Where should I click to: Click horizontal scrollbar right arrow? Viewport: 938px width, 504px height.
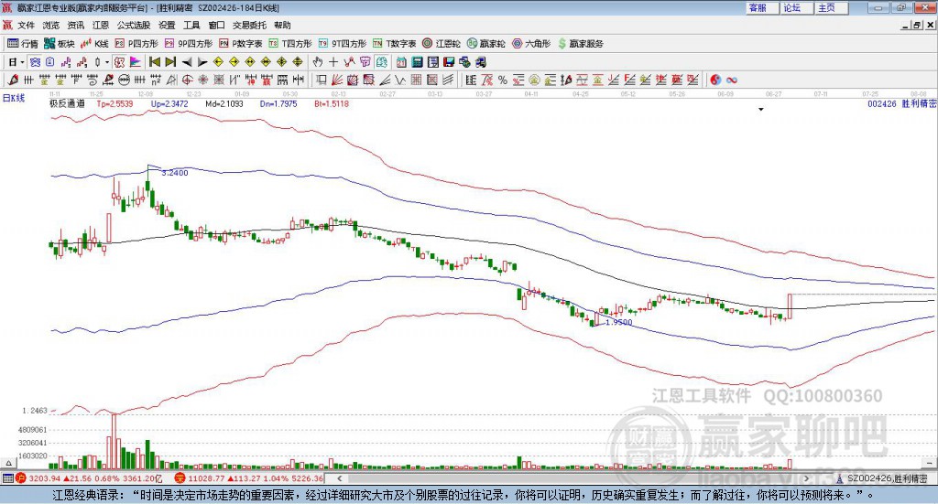806,478
